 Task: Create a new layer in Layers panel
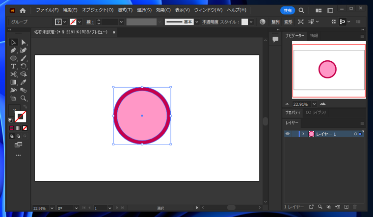[346, 207]
